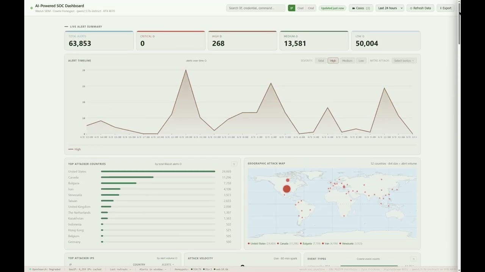The width and height of the screenshot is (485, 272).
Task: Click the Export button
Action: coord(446,8)
